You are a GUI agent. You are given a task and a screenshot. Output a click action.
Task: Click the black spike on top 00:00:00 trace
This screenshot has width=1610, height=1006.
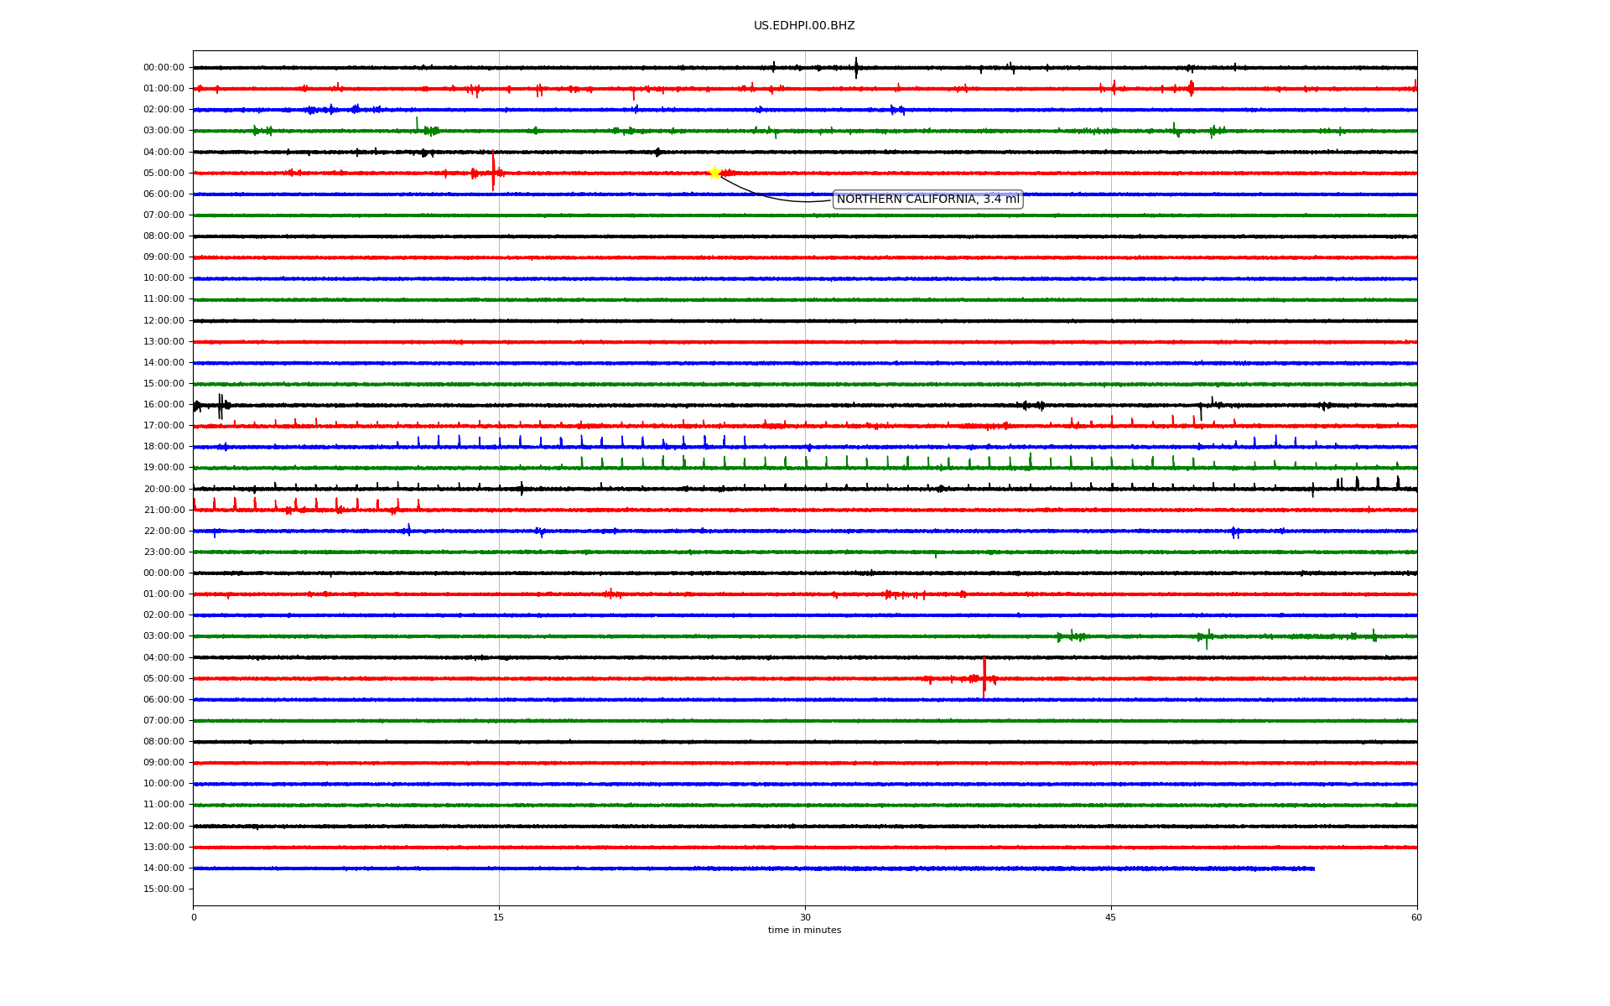click(x=855, y=68)
